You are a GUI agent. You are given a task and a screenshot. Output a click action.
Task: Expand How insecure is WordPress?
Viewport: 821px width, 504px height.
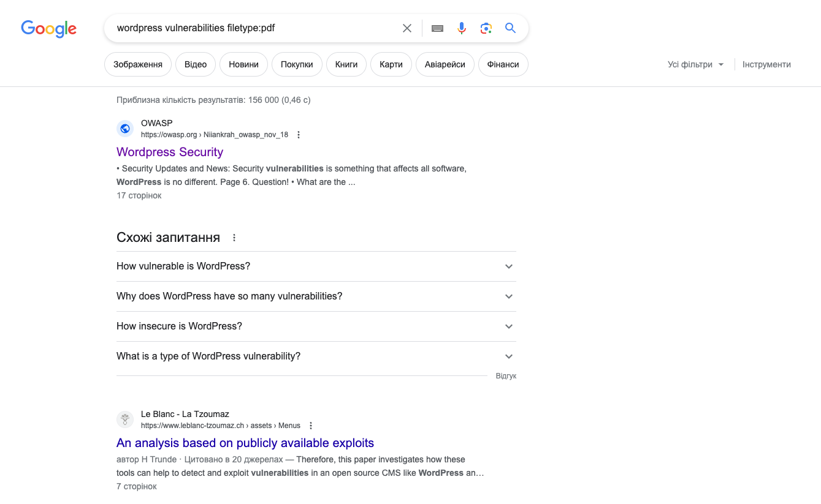(x=316, y=326)
